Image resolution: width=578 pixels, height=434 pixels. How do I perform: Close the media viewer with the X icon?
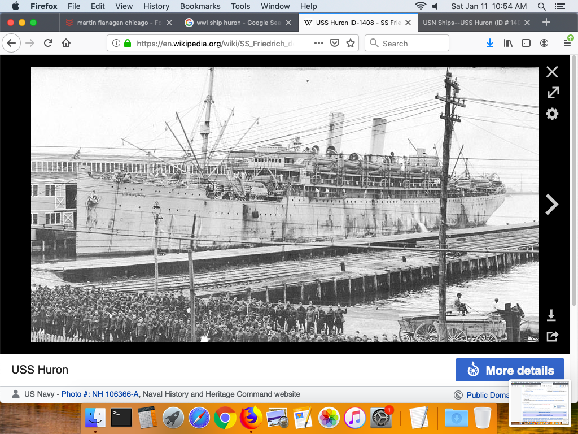pyautogui.click(x=552, y=72)
